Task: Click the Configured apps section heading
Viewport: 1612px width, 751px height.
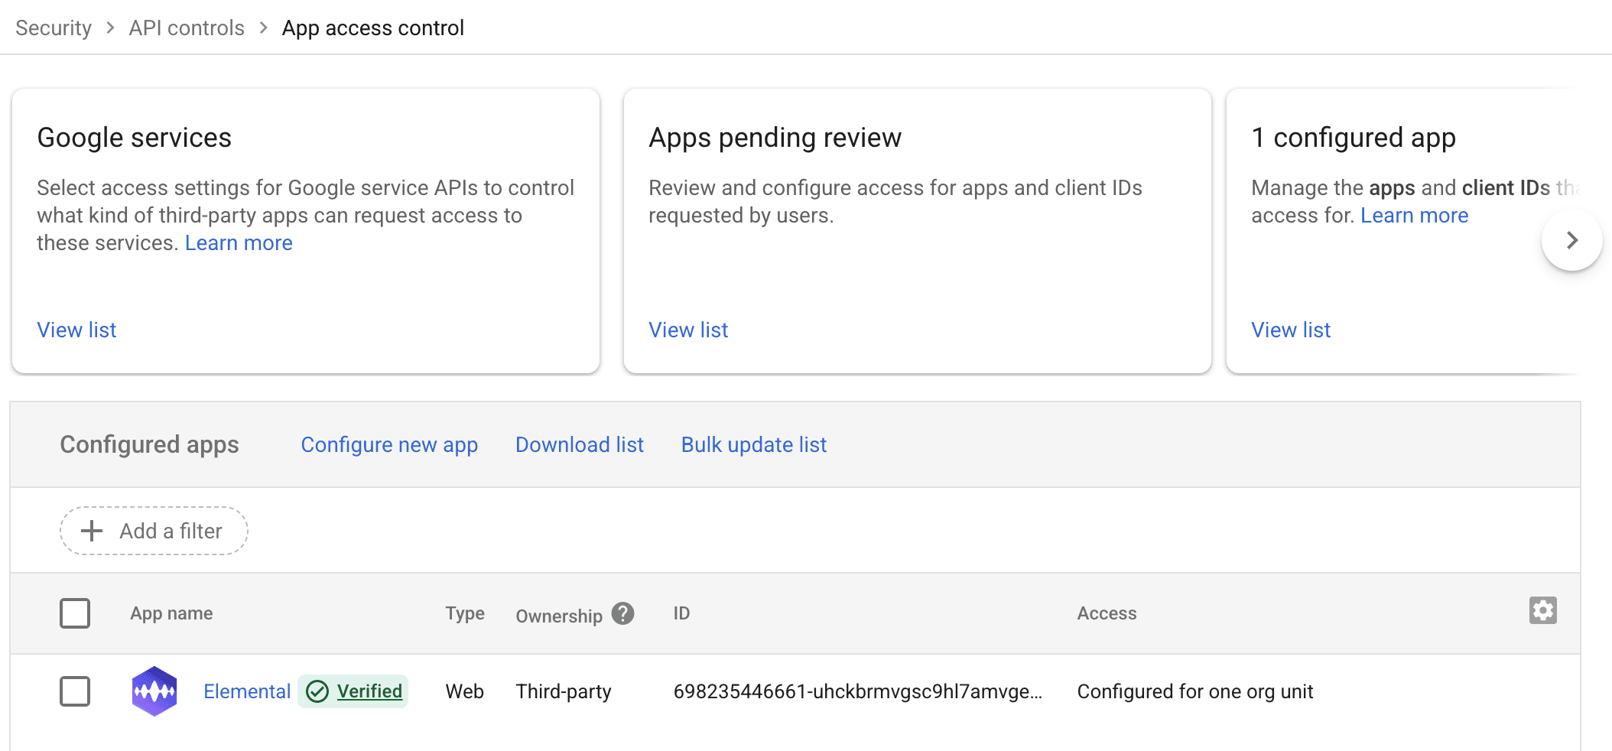Action: tap(149, 445)
